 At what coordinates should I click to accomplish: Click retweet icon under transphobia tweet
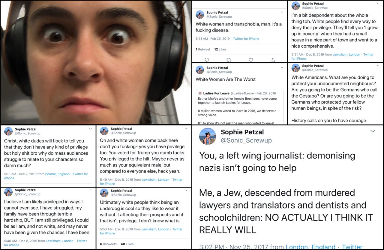coord(229,60)
